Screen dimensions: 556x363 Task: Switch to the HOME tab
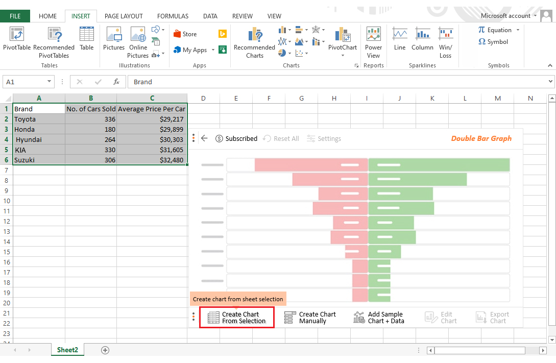coord(47,16)
